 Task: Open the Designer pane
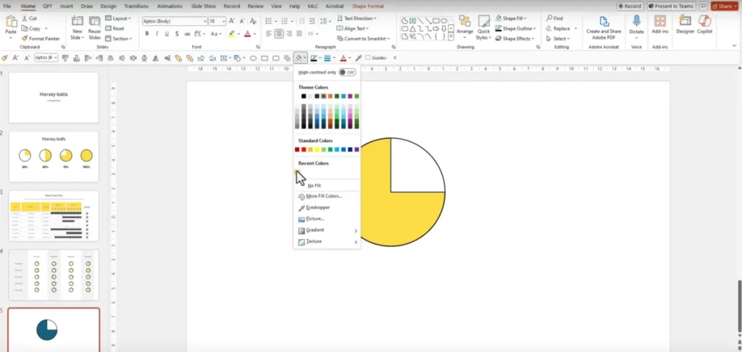tap(685, 25)
